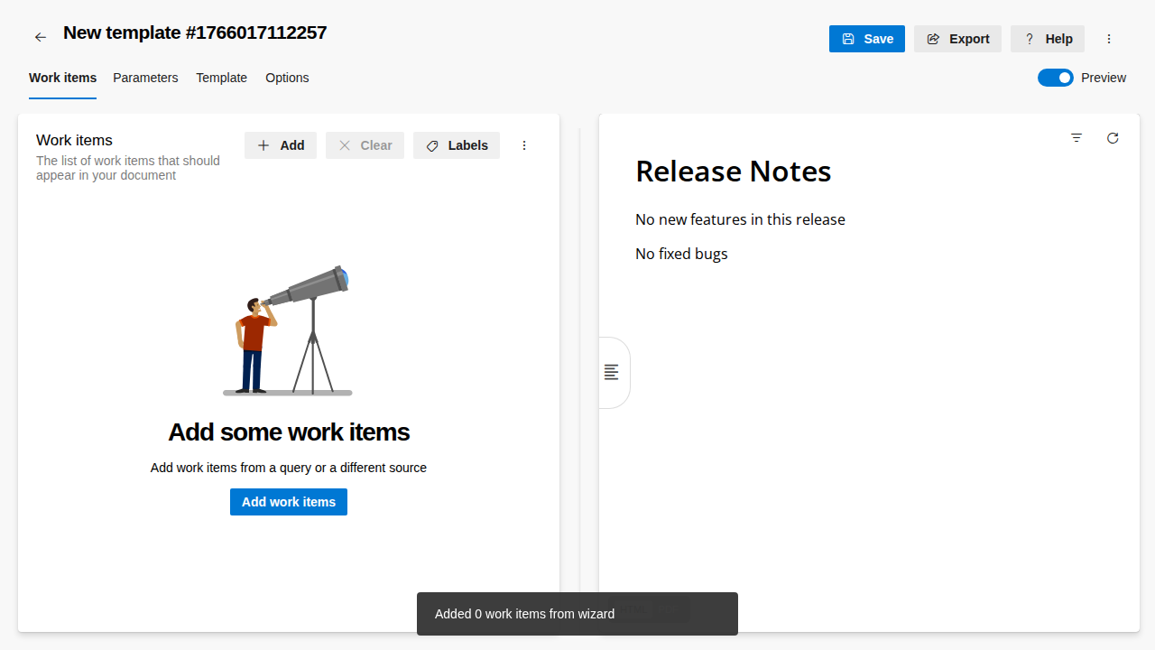
Task: Select the Work items tab
Action: (x=62, y=78)
